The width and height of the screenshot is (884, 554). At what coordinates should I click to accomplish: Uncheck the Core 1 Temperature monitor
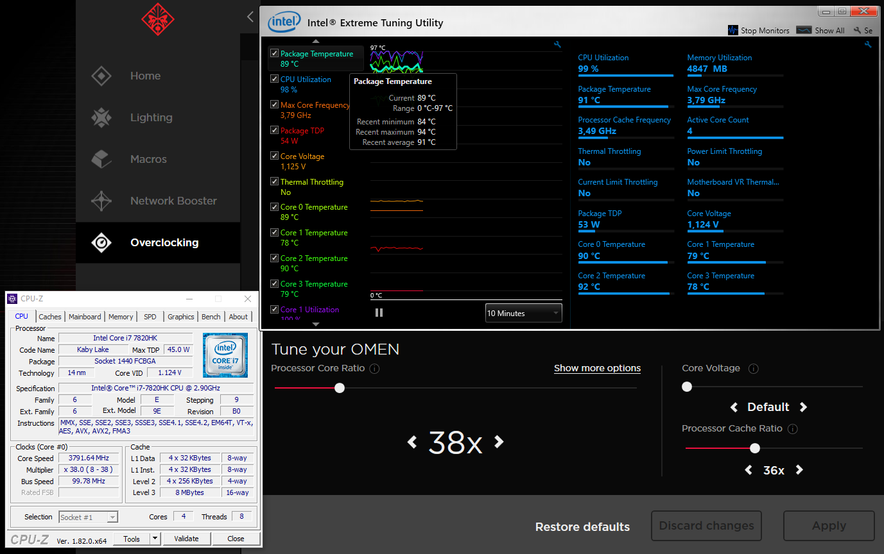(x=275, y=233)
